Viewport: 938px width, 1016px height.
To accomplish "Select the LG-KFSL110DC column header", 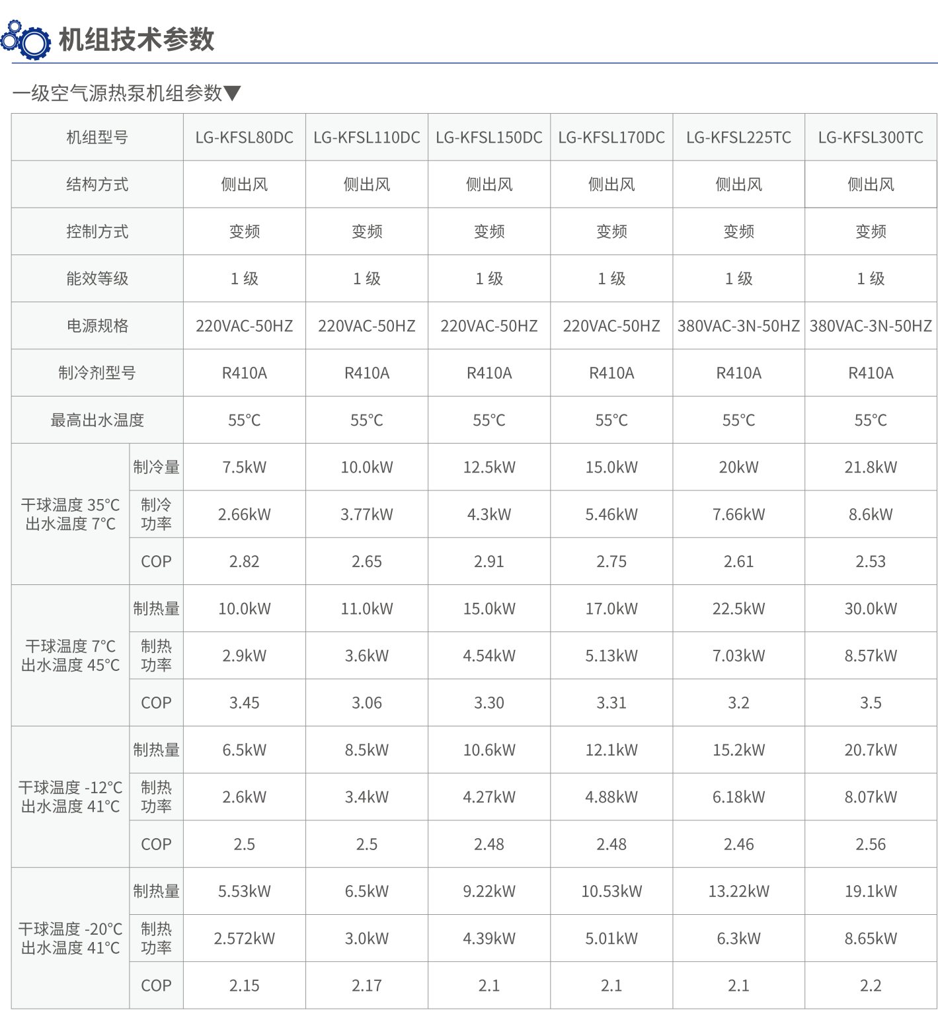I will pyautogui.click(x=366, y=137).
